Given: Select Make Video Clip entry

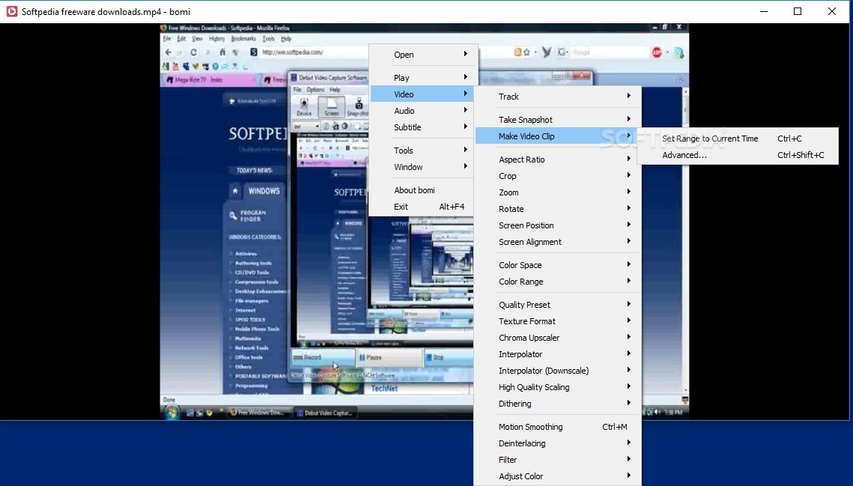Looking at the screenshot, I should coord(558,136).
